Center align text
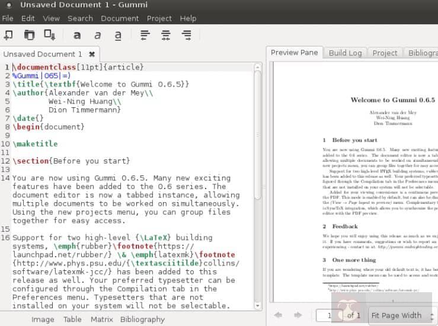Screen dimensions: 438x326 pyautogui.click(x=165, y=35)
